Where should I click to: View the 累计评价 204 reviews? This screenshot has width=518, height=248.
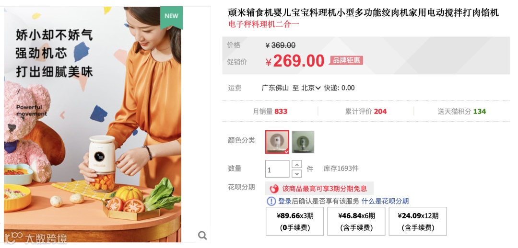[365, 112]
